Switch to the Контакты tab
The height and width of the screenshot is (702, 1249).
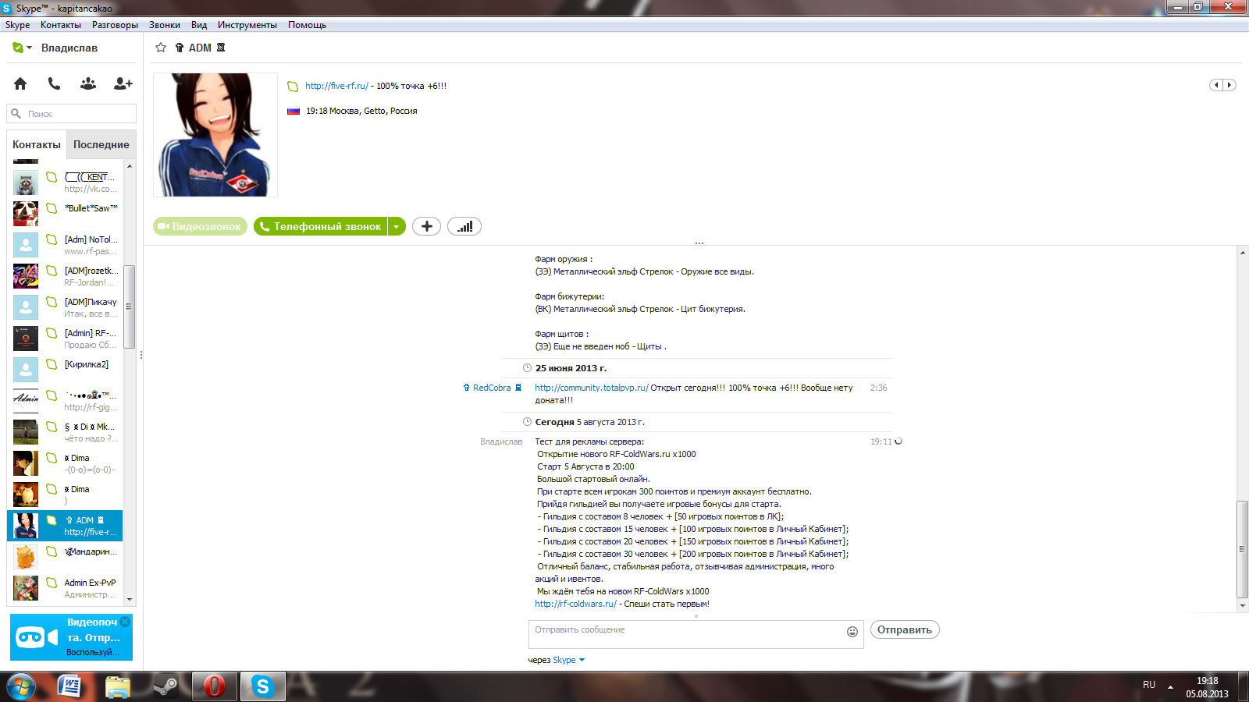click(x=37, y=144)
